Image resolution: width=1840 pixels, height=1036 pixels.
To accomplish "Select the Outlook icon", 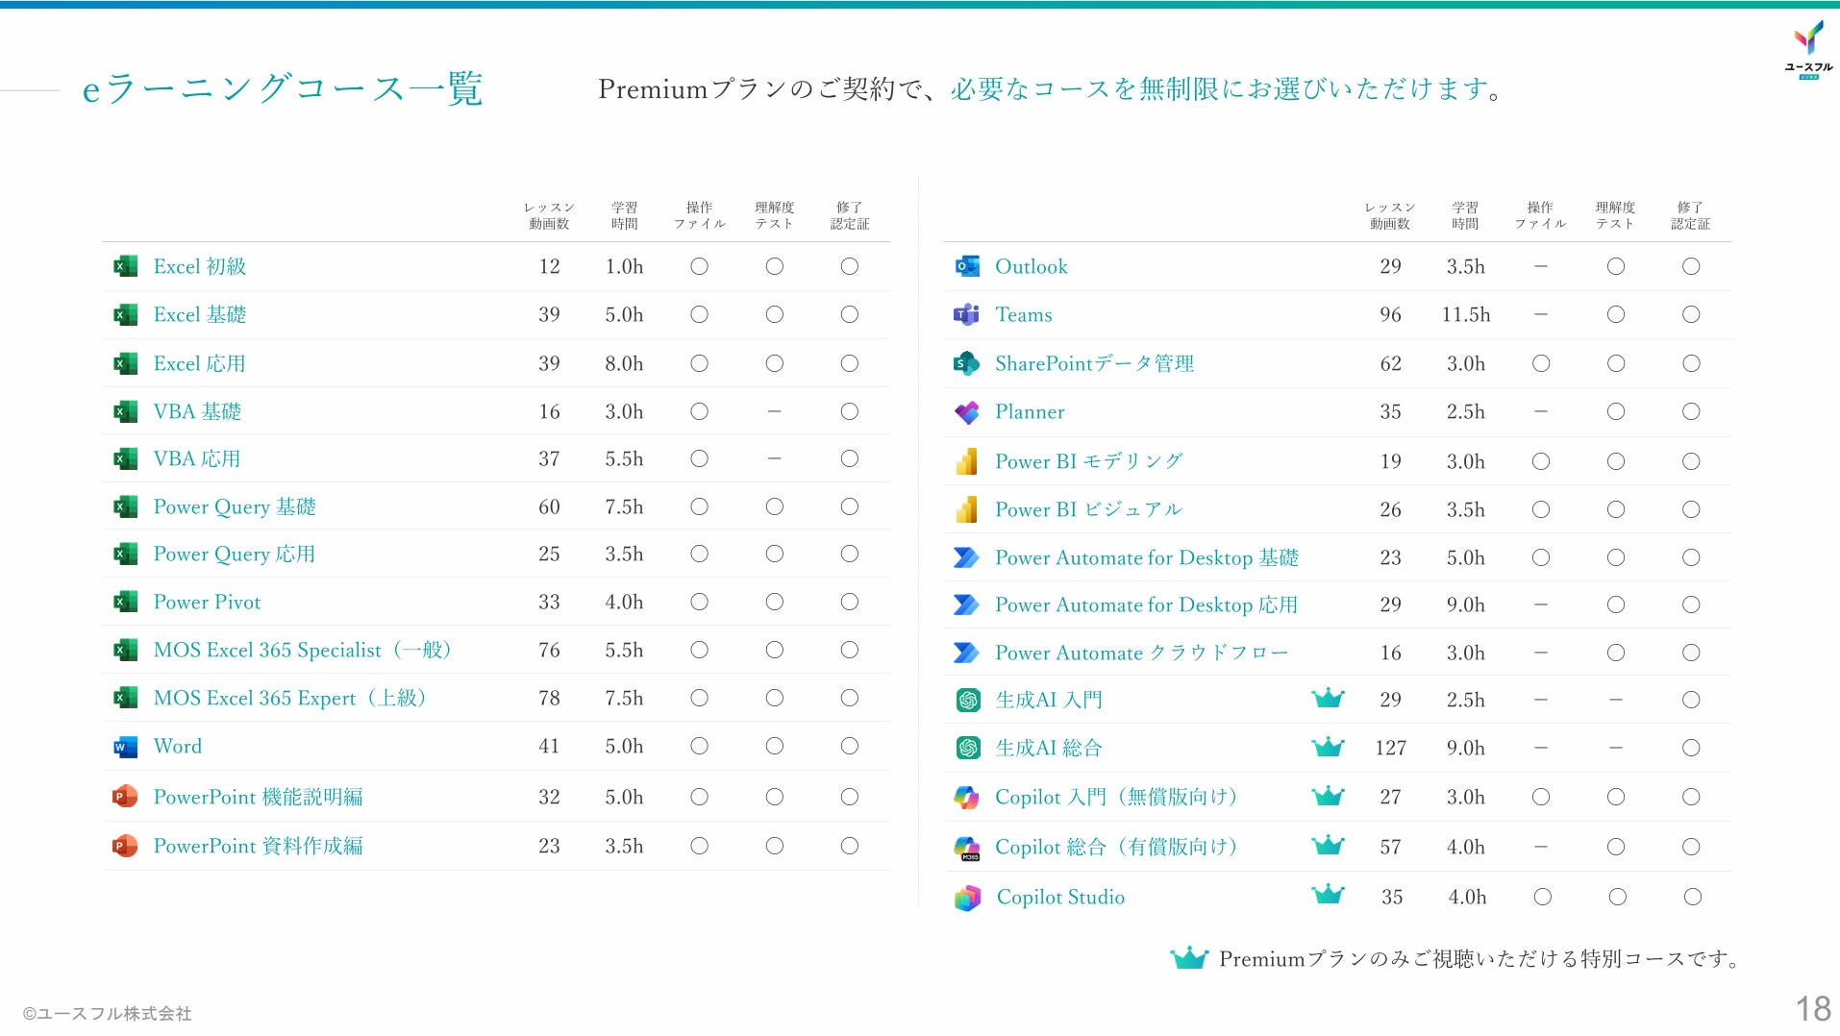I will click(966, 266).
